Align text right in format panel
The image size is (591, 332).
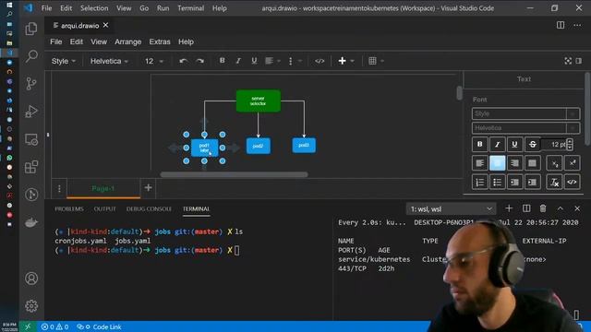click(x=514, y=163)
